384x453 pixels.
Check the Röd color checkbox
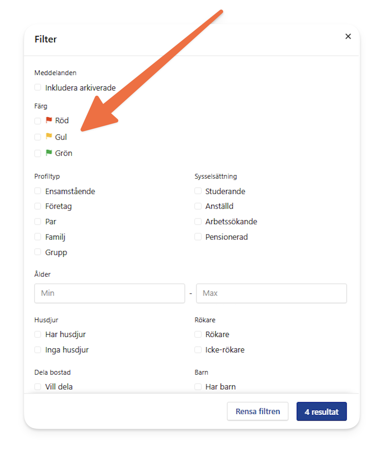point(38,121)
